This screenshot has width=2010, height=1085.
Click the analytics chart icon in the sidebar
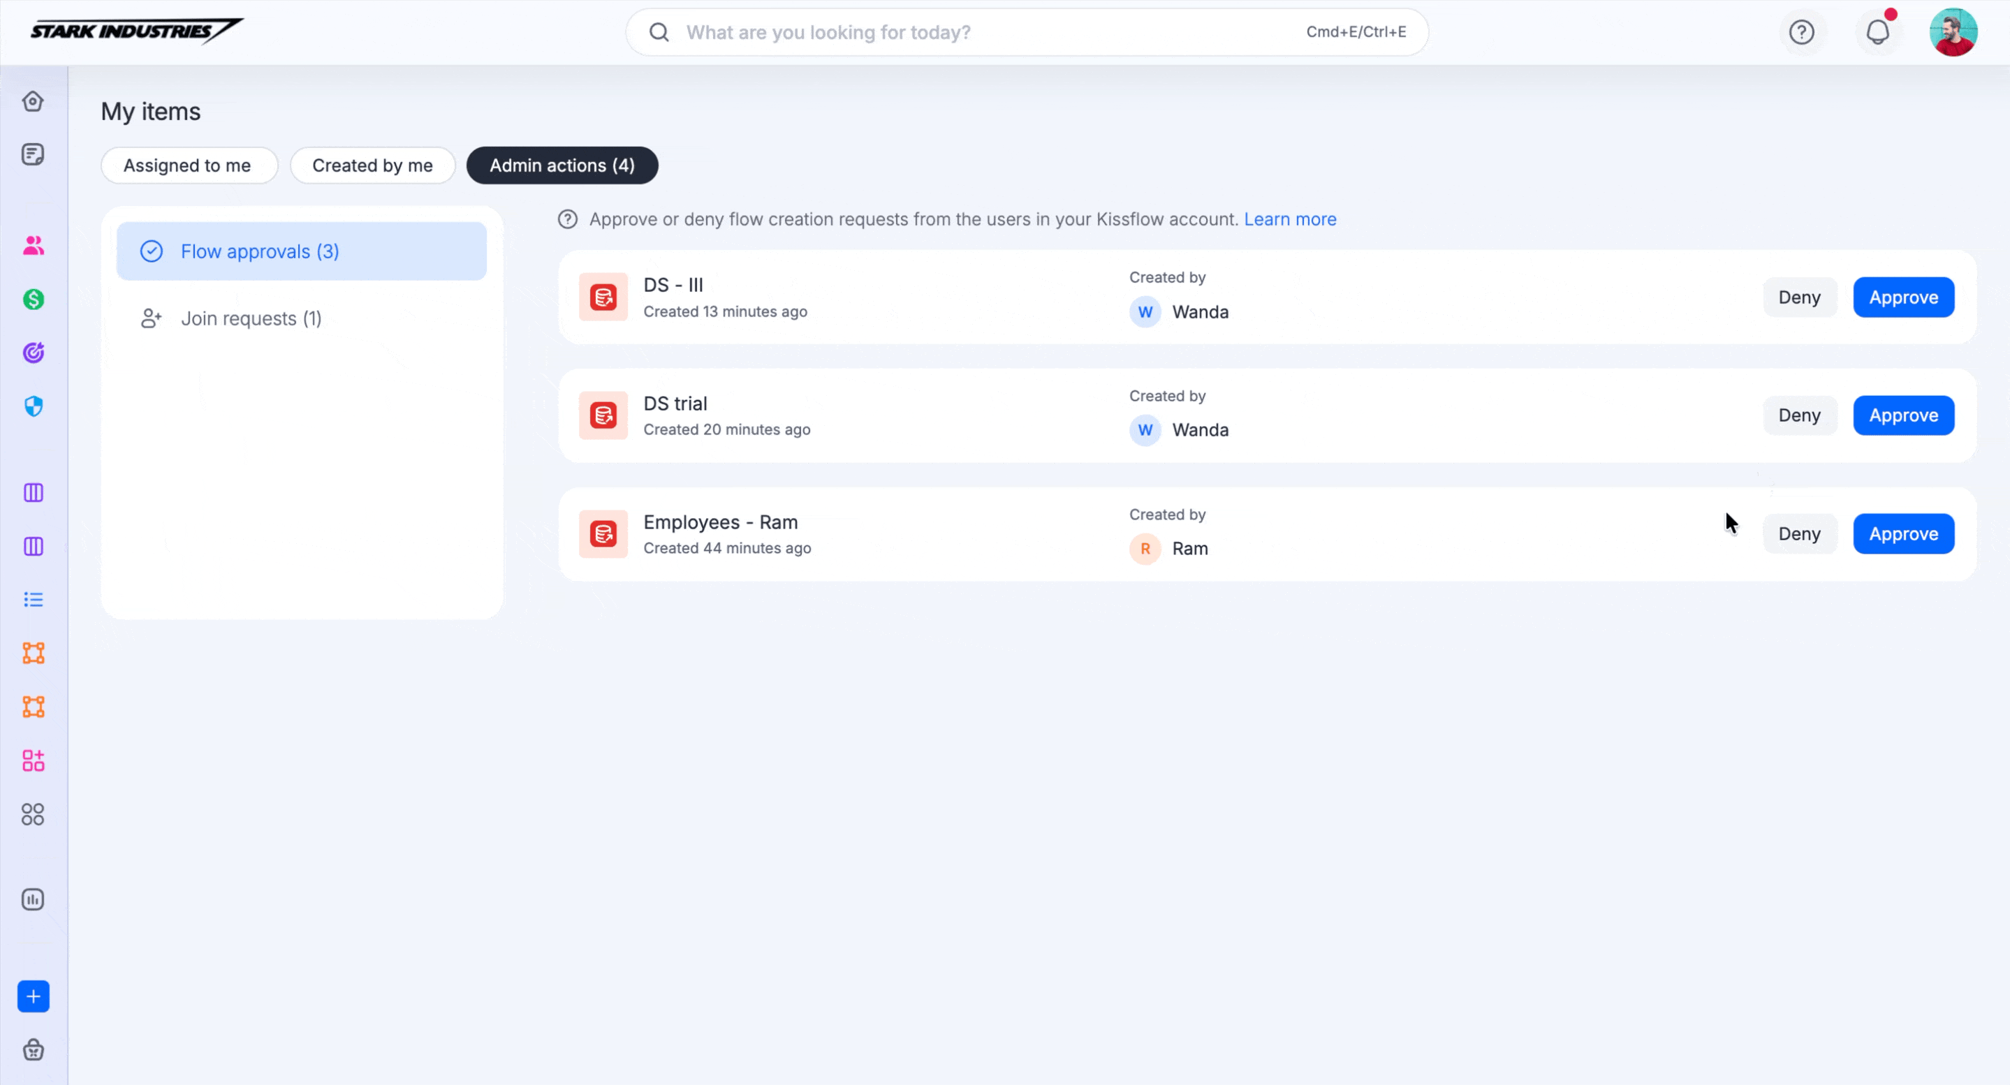(x=33, y=899)
